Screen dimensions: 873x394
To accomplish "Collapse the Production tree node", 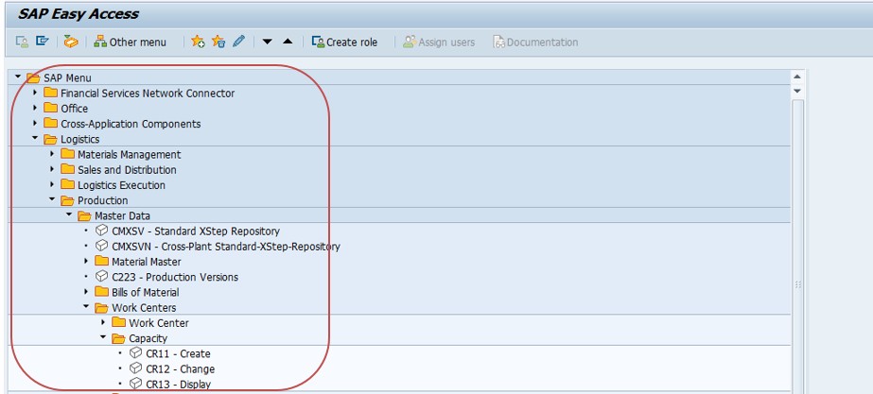I will (52, 199).
